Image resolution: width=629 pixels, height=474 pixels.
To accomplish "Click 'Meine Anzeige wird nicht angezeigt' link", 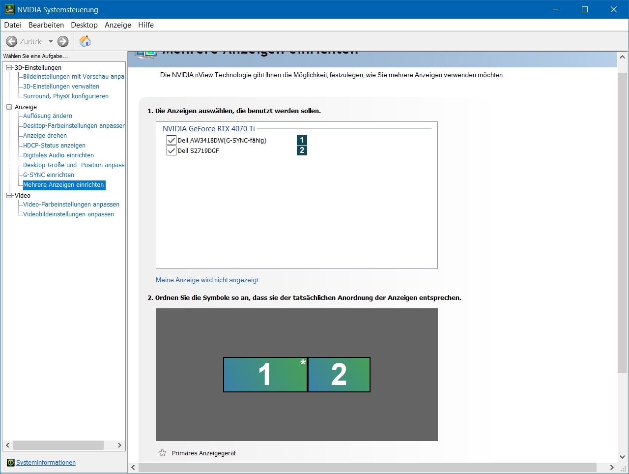I will click(209, 280).
